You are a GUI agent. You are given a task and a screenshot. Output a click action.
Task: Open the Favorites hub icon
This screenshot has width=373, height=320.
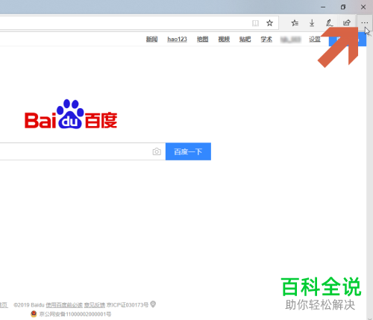click(x=295, y=23)
